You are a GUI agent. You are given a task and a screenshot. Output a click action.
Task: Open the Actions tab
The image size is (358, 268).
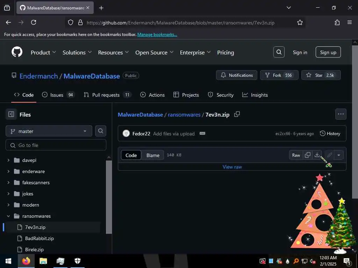152,95
